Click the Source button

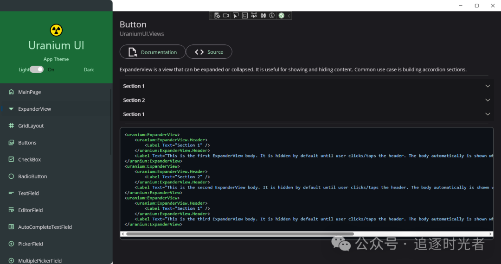coord(209,52)
